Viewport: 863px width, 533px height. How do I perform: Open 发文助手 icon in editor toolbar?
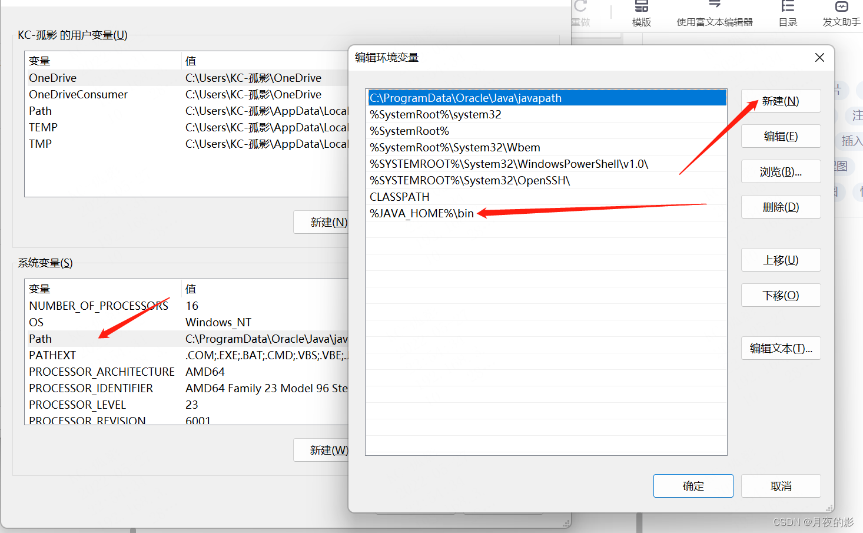(x=842, y=14)
